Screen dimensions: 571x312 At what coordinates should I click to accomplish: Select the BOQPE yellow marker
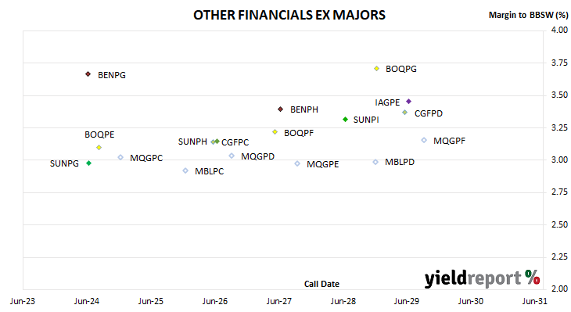point(99,148)
